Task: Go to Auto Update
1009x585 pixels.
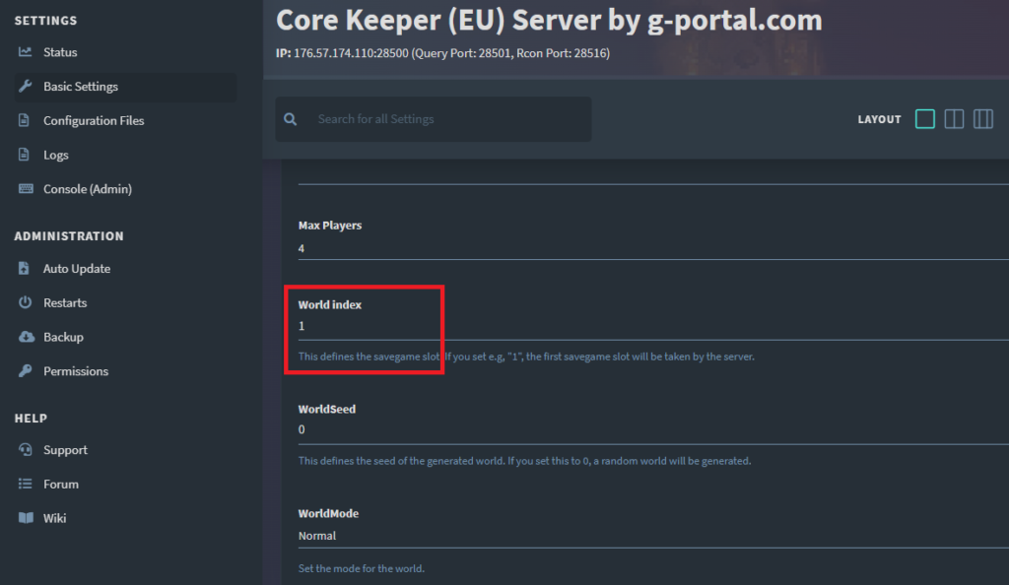Action: coord(77,269)
